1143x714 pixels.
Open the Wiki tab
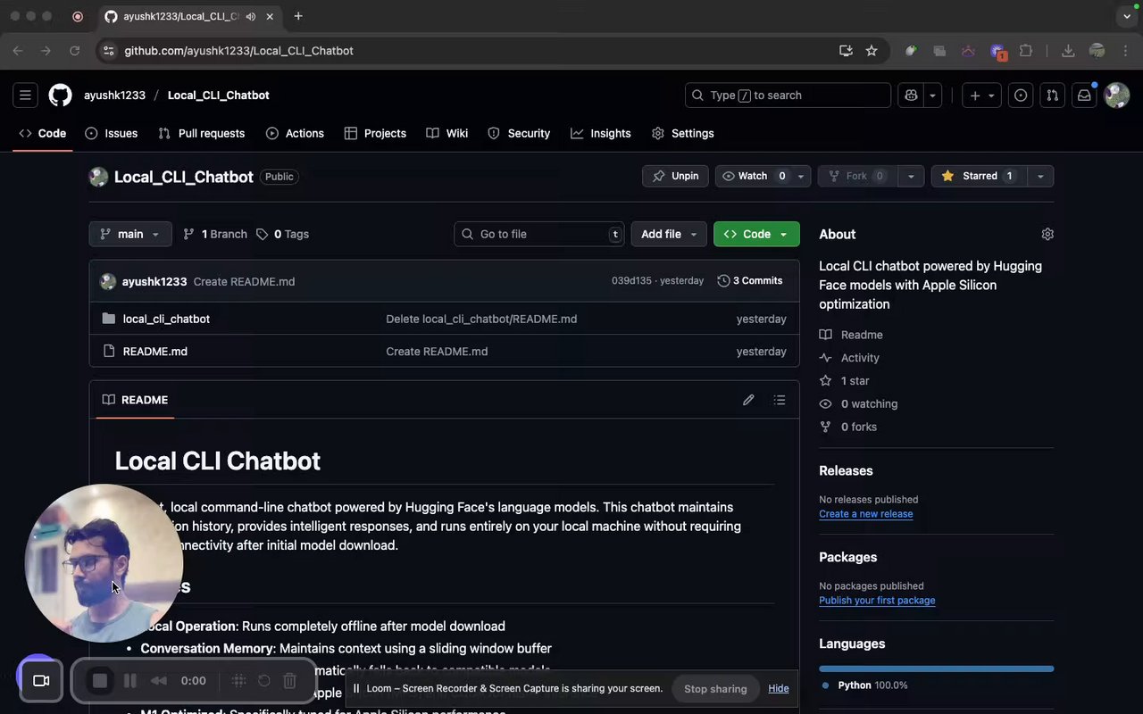click(447, 133)
